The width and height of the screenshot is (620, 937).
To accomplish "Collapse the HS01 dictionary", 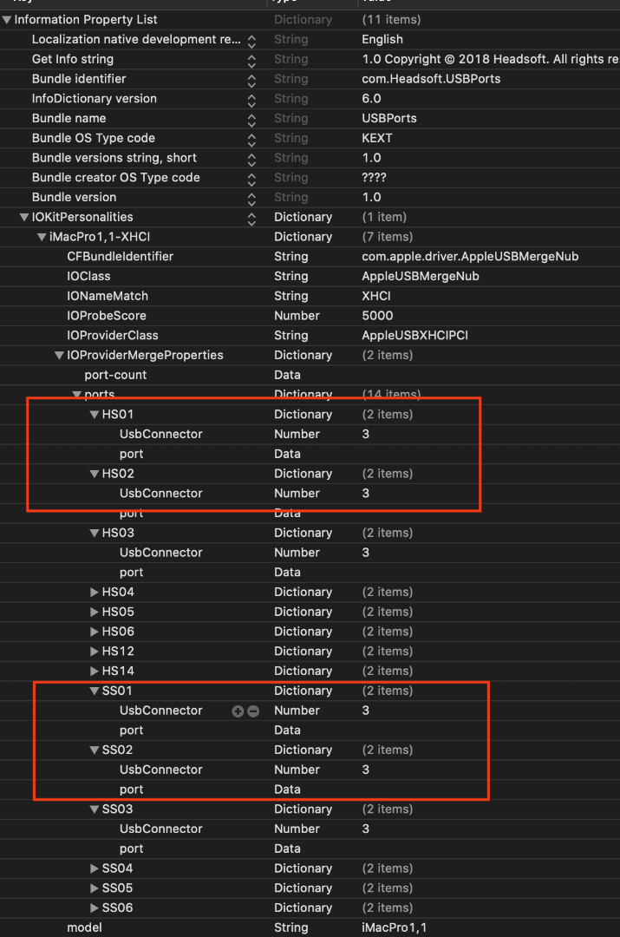I will pos(95,415).
